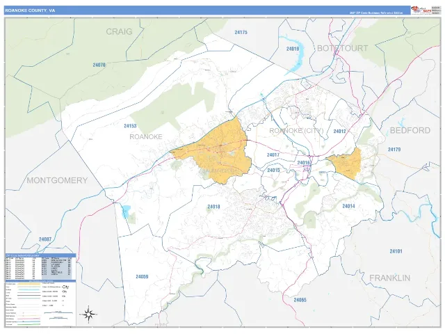Click ZIP code 24014 label
Image resolution: width=445 pixels, height=334 pixels.
pos(348,206)
